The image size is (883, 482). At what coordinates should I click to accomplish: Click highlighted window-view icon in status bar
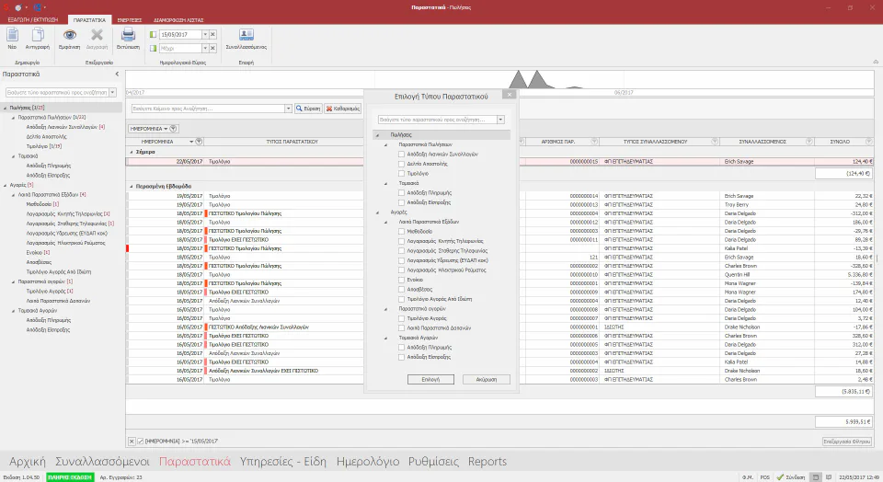click(816, 476)
